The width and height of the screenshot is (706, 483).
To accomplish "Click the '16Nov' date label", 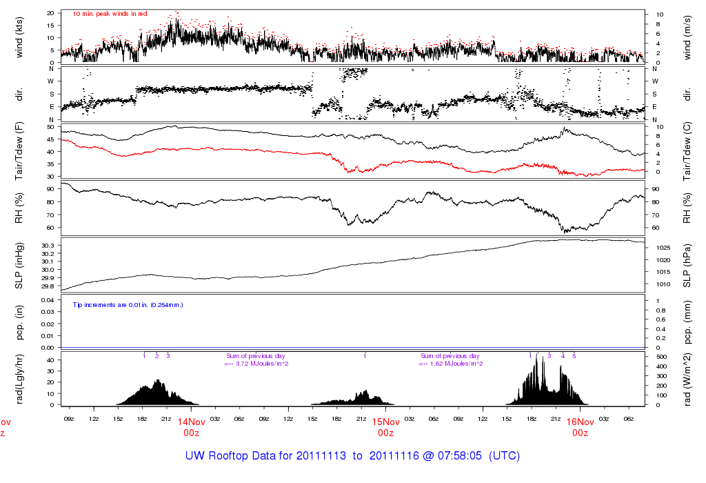I will 581,422.
